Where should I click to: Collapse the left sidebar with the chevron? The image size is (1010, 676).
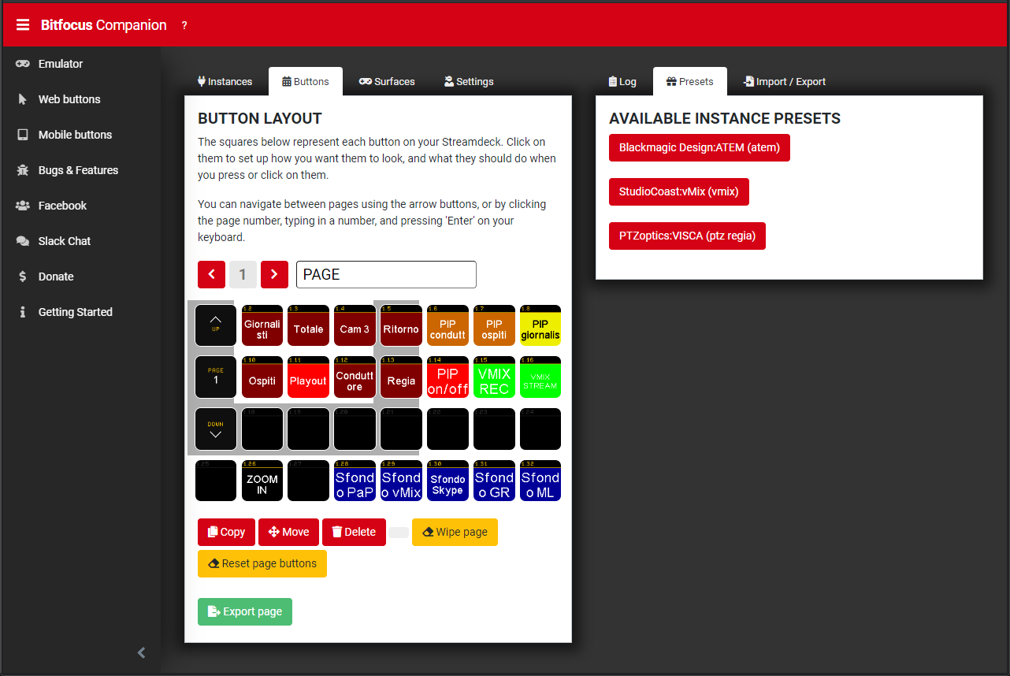(x=141, y=652)
